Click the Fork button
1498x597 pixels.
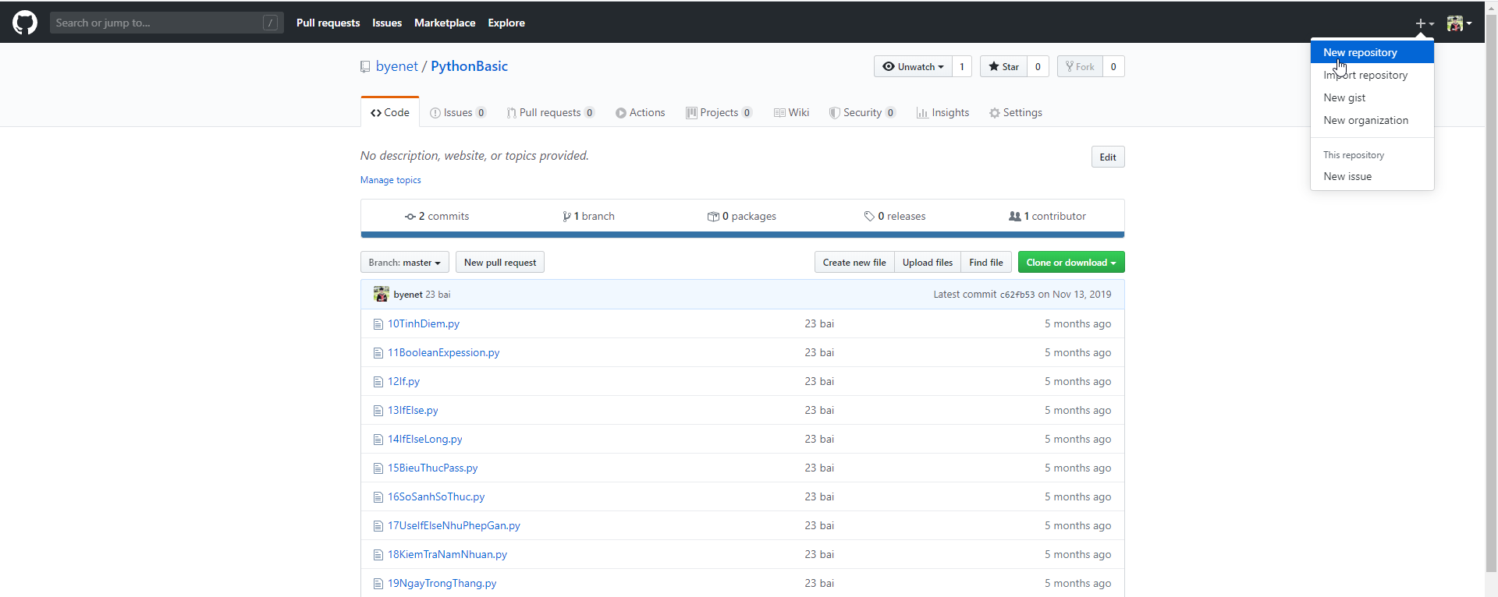[x=1080, y=66]
